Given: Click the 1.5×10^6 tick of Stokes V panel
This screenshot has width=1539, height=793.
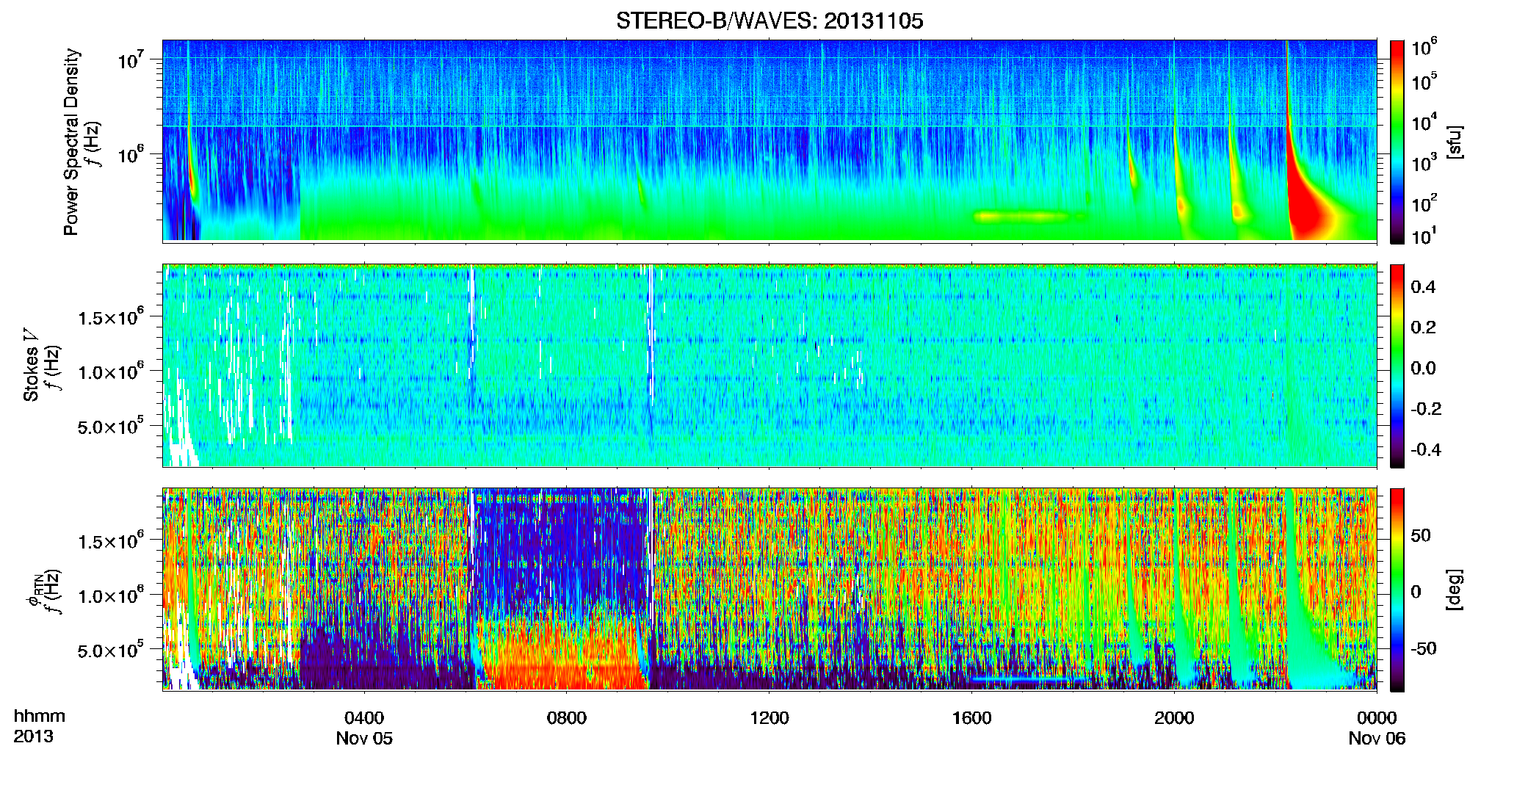Looking at the screenshot, I should pyautogui.click(x=110, y=317).
